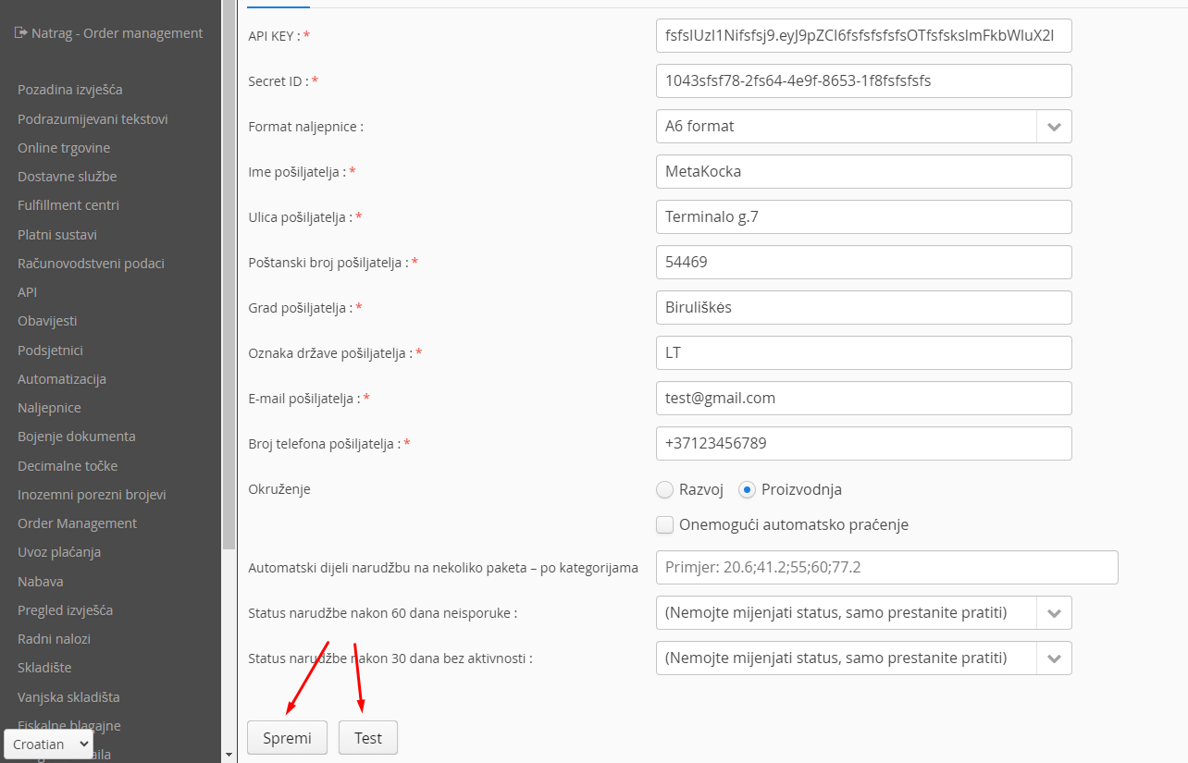
Task: Click the Oznaka države pošiljatelja field
Action: pyautogui.click(x=863, y=352)
